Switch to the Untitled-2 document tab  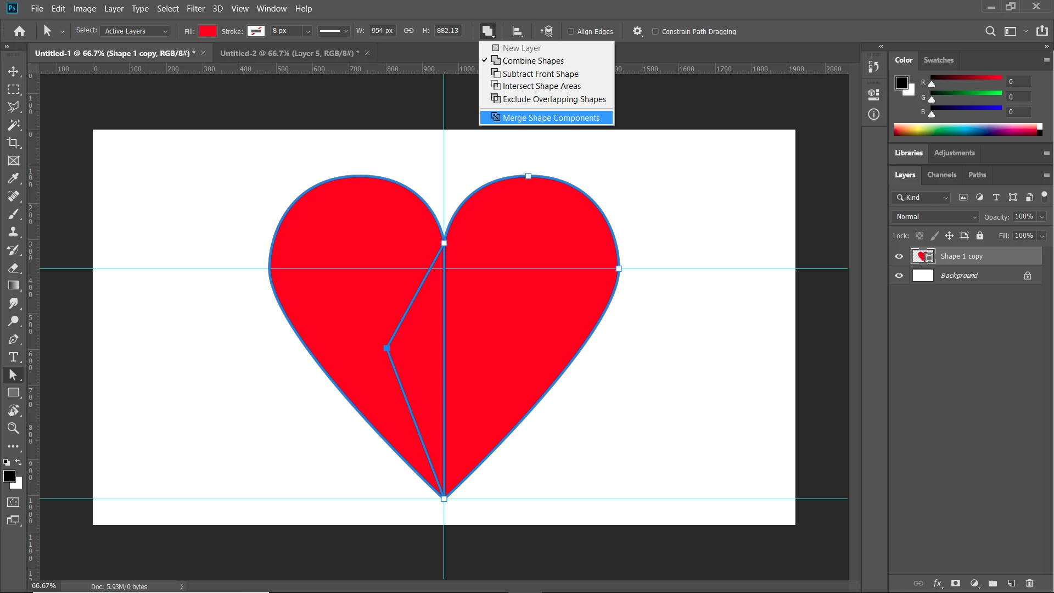(289, 53)
